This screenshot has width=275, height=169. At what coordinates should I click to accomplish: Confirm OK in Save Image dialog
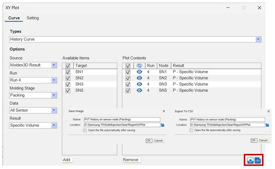coord(148,141)
